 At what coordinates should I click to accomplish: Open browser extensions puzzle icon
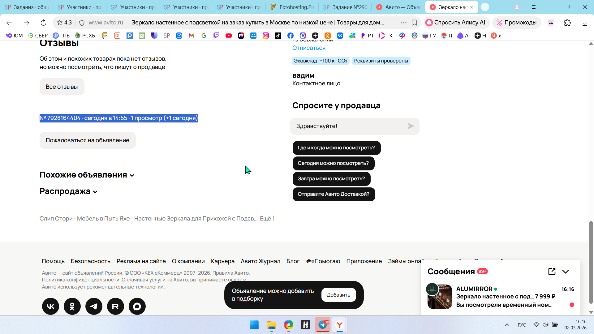point(567,23)
